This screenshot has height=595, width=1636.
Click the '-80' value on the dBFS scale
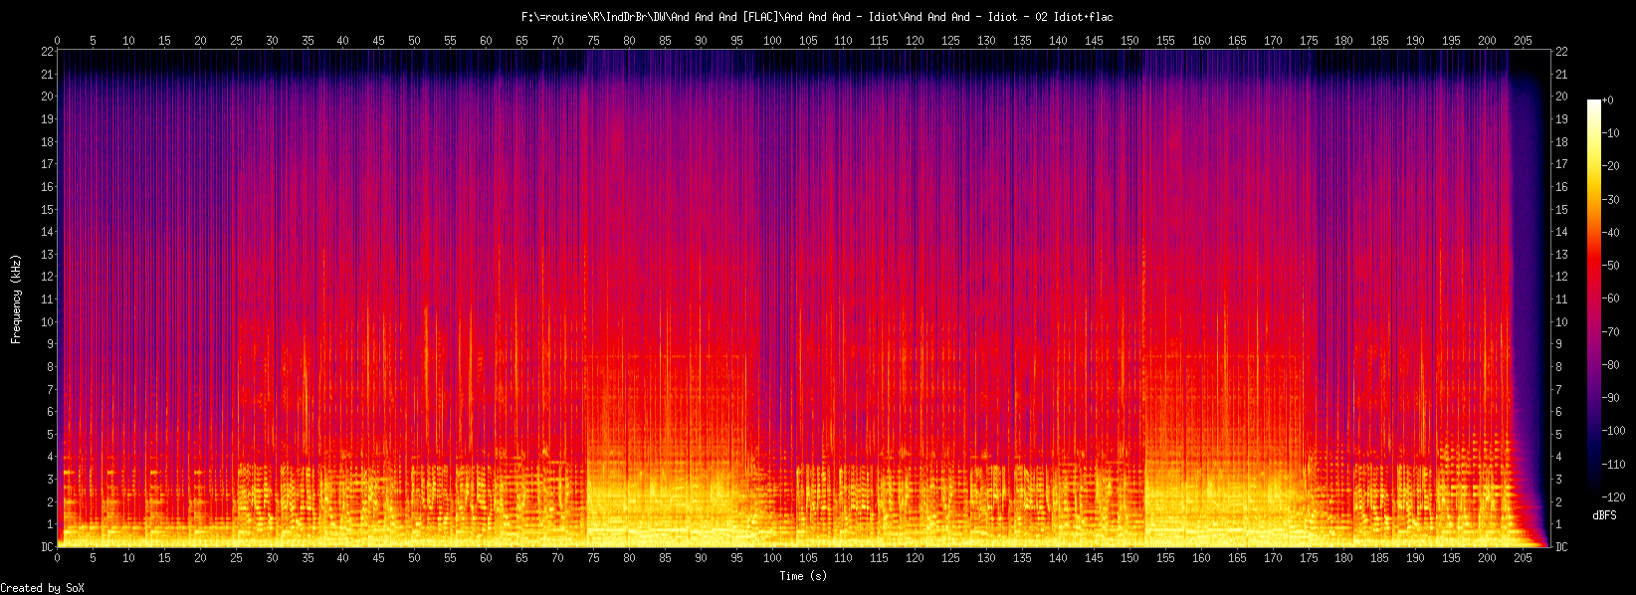pos(1611,365)
